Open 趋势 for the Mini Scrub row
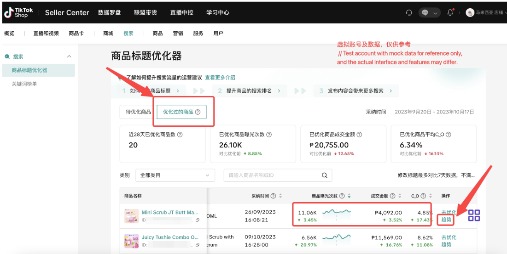The height and width of the screenshot is (254, 507). tap(446, 220)
